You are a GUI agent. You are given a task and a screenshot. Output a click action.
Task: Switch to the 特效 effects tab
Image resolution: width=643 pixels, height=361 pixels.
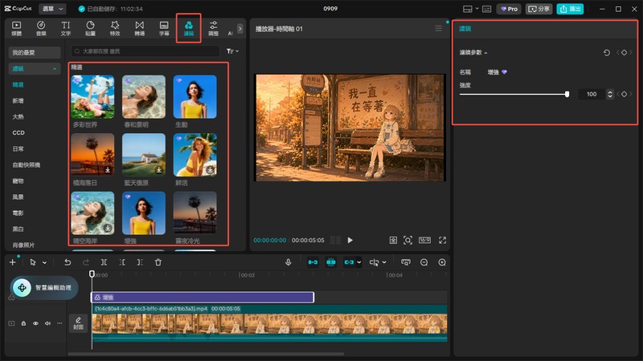[x=115, y=29]
